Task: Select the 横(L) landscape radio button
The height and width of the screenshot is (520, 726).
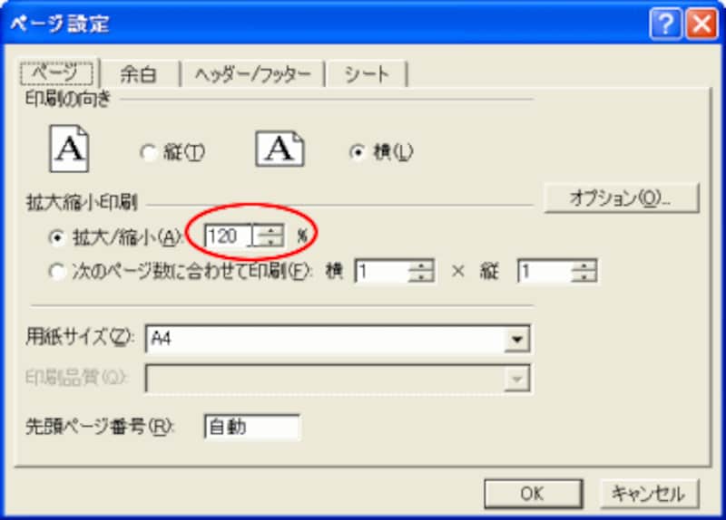Action: click(x=358, y=152)
